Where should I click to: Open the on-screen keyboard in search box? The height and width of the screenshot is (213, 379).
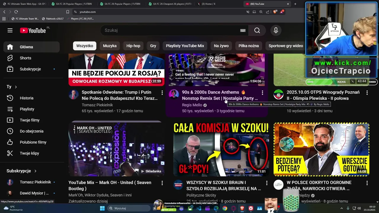pyautogui.click(x=243, y=30)
